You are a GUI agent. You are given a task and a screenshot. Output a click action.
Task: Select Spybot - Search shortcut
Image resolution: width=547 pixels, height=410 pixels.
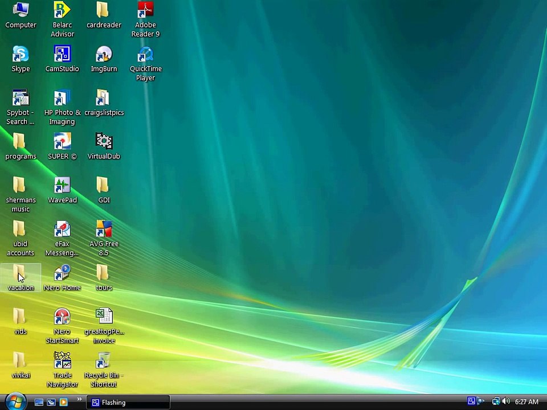tap(21, 107)
